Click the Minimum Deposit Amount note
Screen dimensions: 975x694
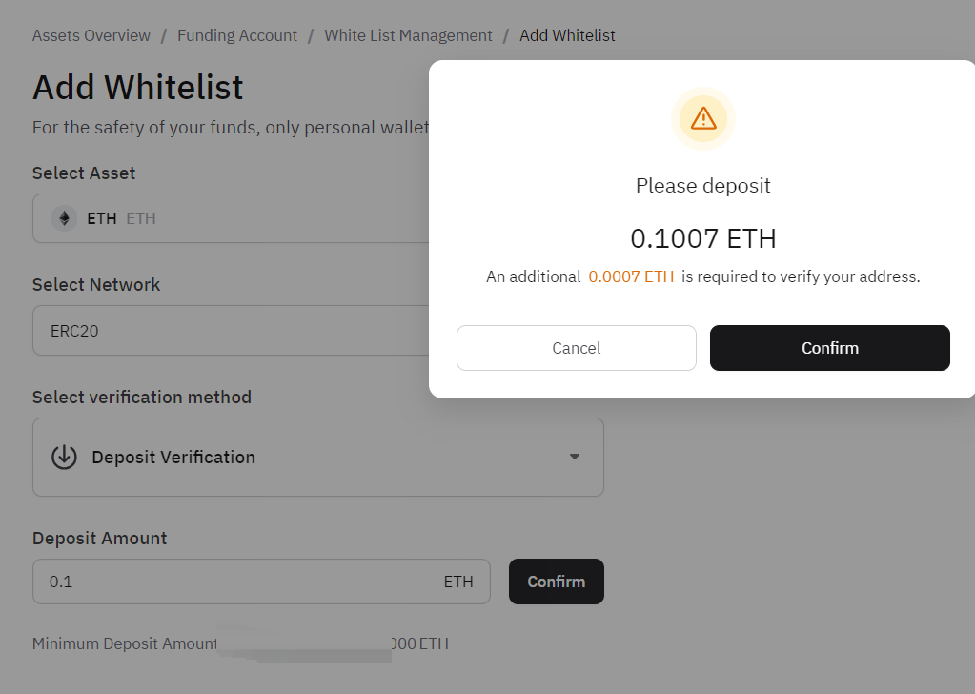point(125,643)
